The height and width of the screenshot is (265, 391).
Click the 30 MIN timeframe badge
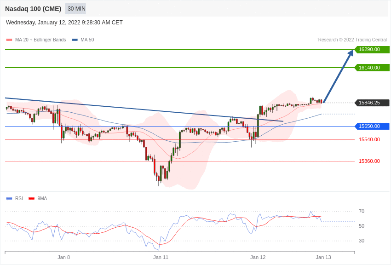[76, 9]
